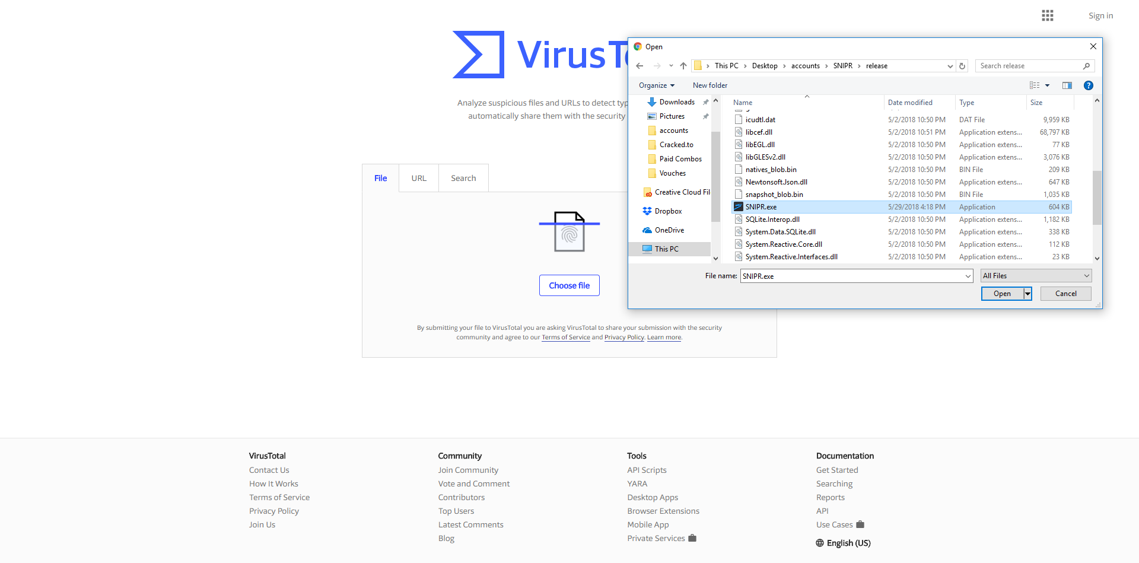Toggle the preview pane icon
This screenshot has height=563, width=1139.
pyautogui.click(x=1067, y=85)
